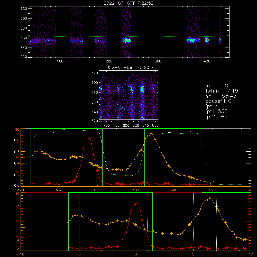Click the orange dashed vertical line in the bottom plot
Screen dimensions: 257x257
[79, 222]
